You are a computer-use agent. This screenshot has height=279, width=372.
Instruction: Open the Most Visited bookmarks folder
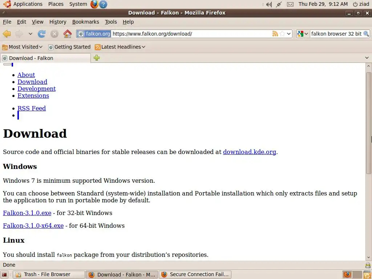click(x=22, y=47)
